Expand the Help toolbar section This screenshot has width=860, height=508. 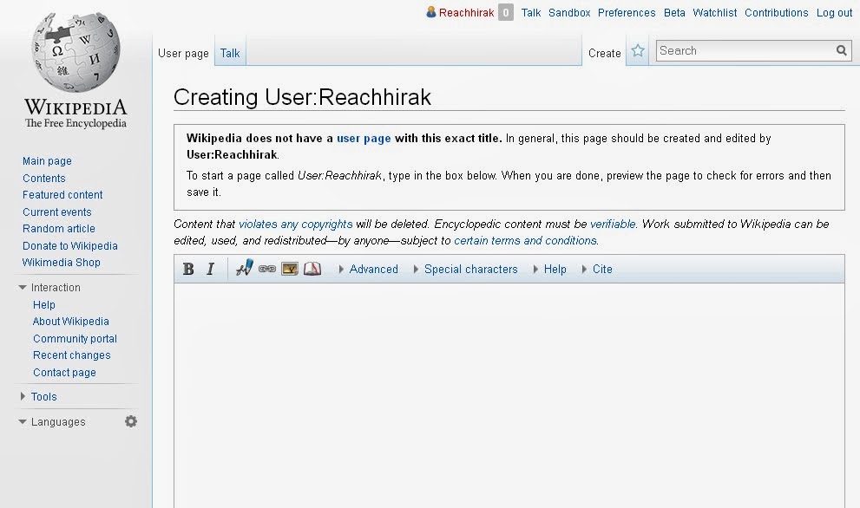pos(549,269)
